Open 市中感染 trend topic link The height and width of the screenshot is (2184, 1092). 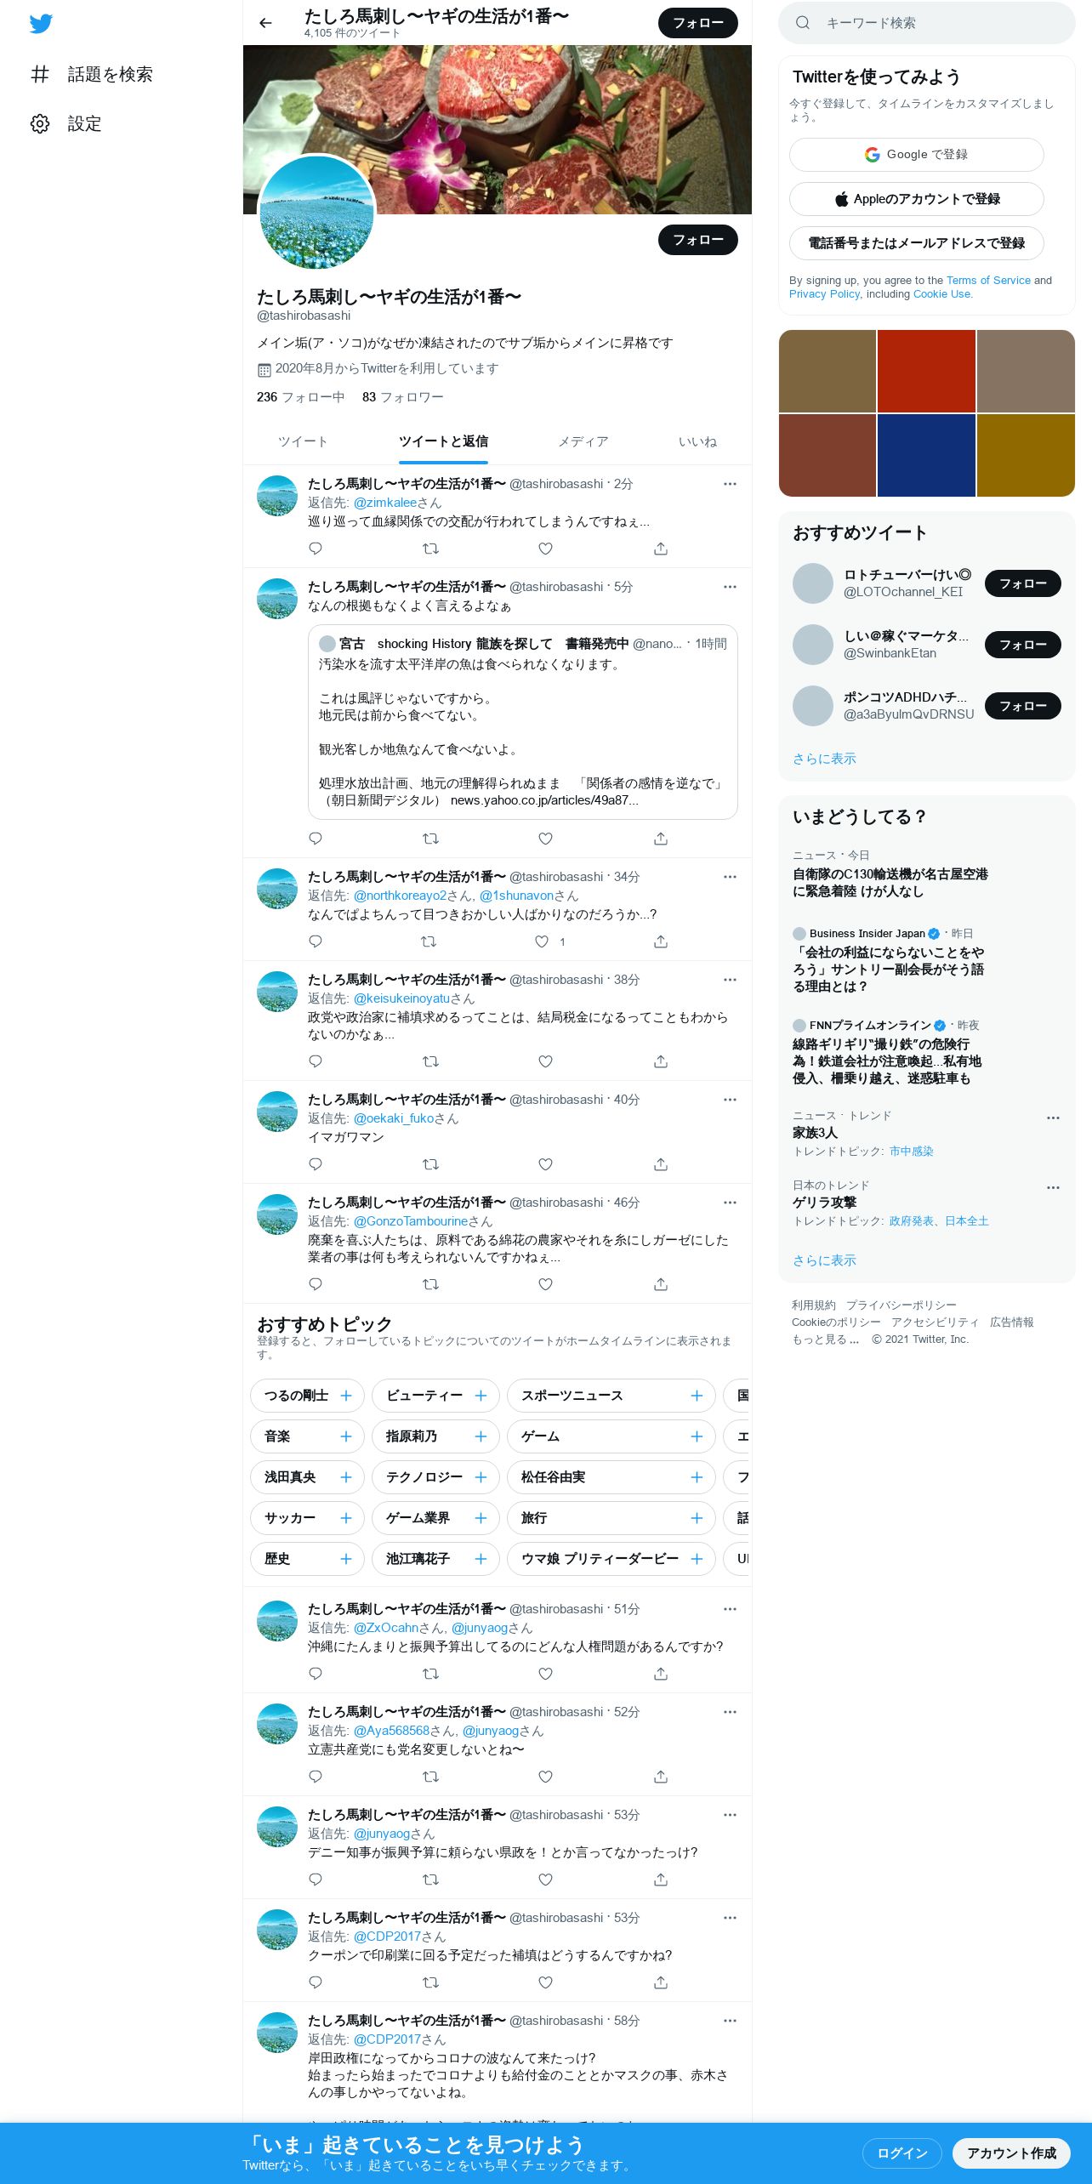pyautogui.click(x=912, y=1152)
